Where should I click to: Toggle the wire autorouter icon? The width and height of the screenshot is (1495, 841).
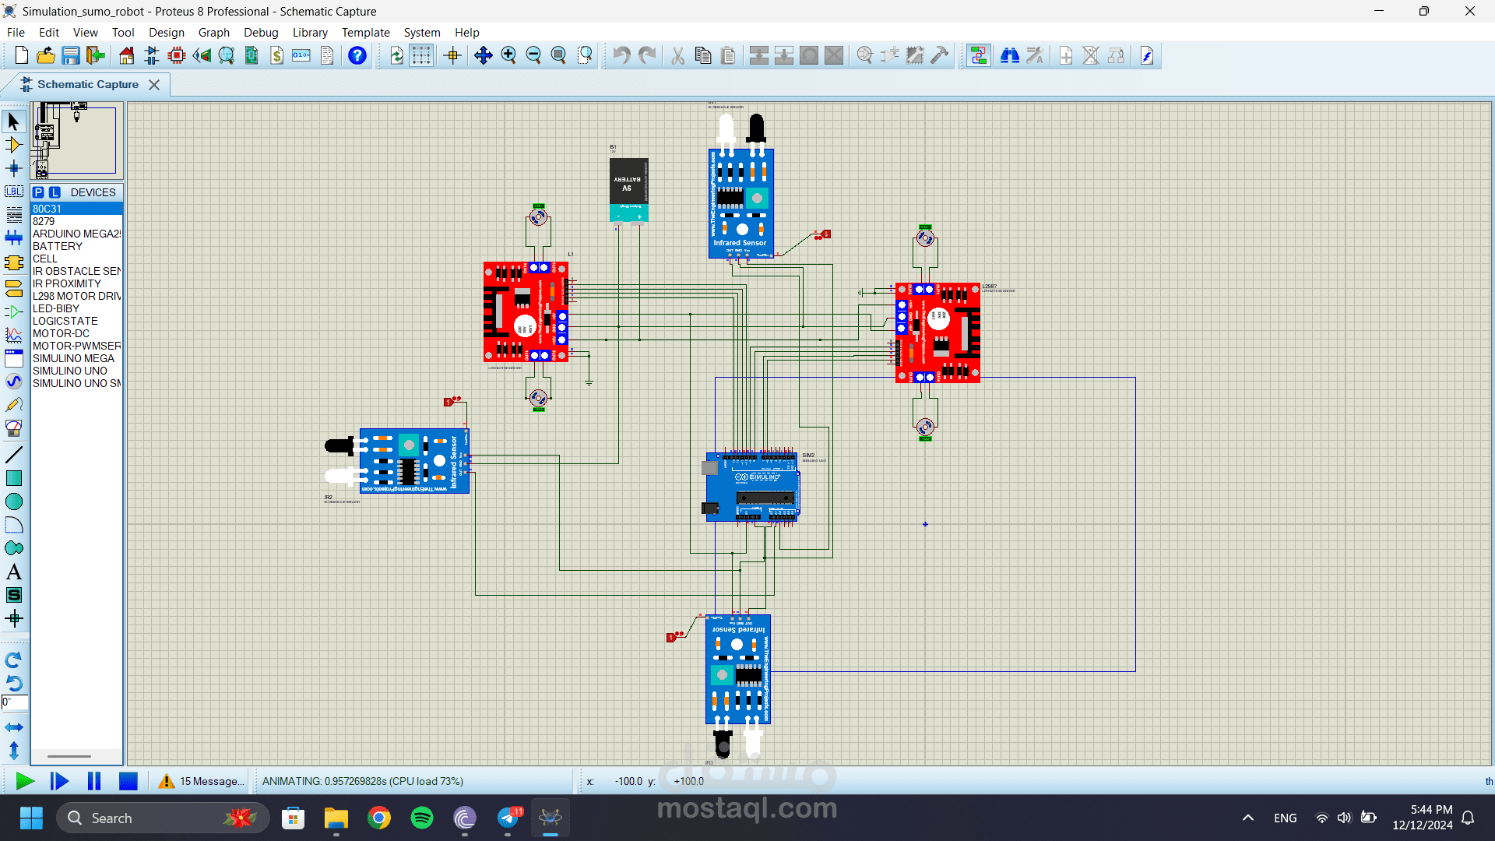[979, 55]
